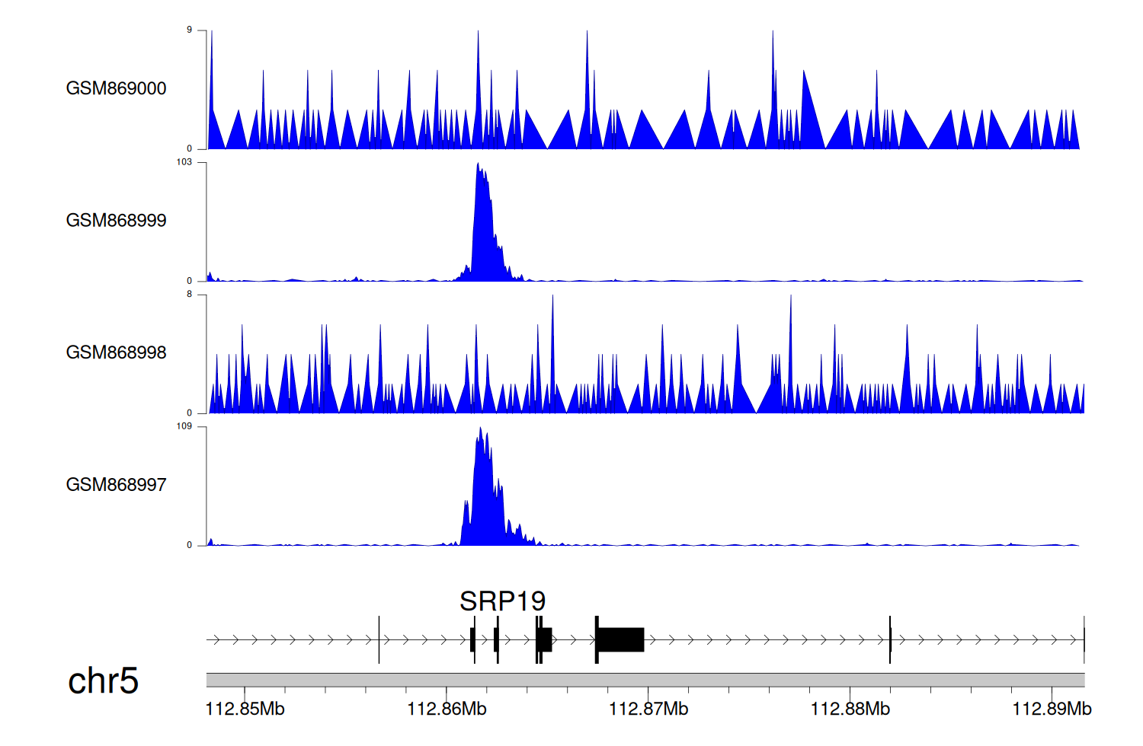Viewport: 1143px width, 746px height.
Task: Click the 112.85Mb axis label
Action: 245,709
